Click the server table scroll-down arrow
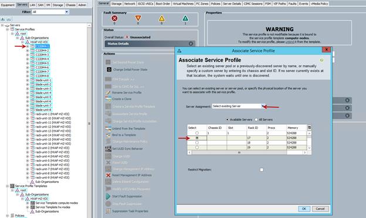The width and height of the screenshot is (366, 218). pyautogui.click(x=309, y=148)
